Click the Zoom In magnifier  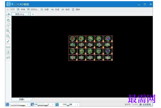coord(8,31)
